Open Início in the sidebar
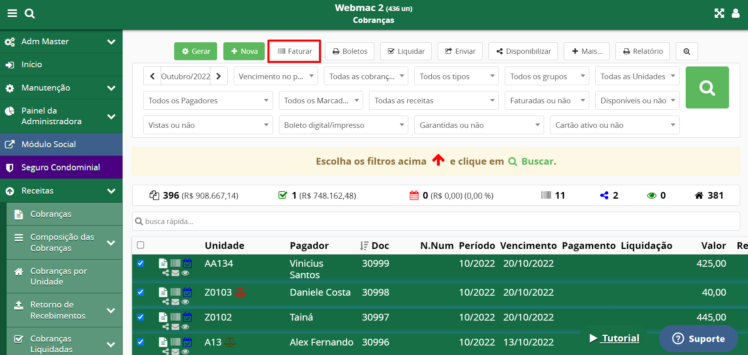Screen dimensions: 748x355 pyautogui.click(x=61, y=65)
